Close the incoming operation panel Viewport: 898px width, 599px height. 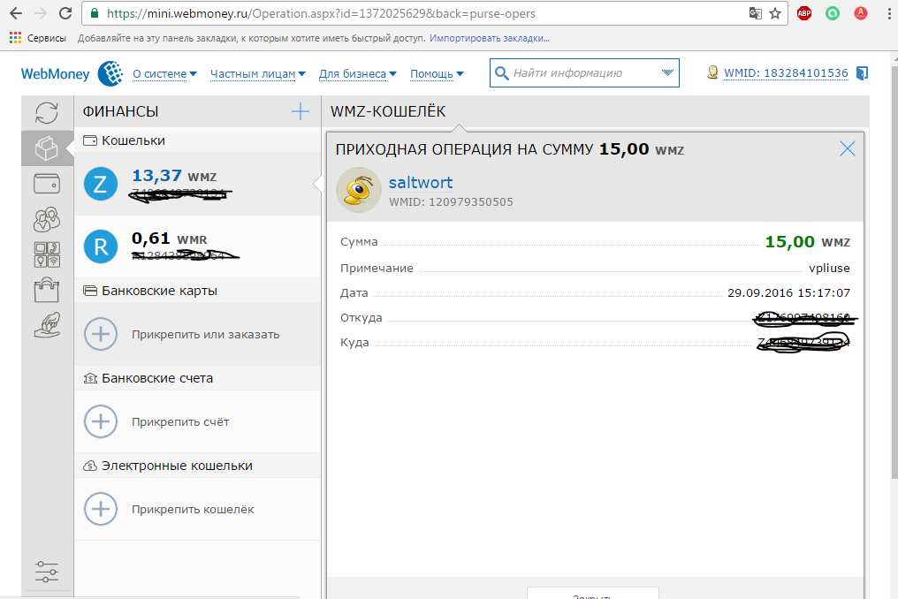(847, 149)
